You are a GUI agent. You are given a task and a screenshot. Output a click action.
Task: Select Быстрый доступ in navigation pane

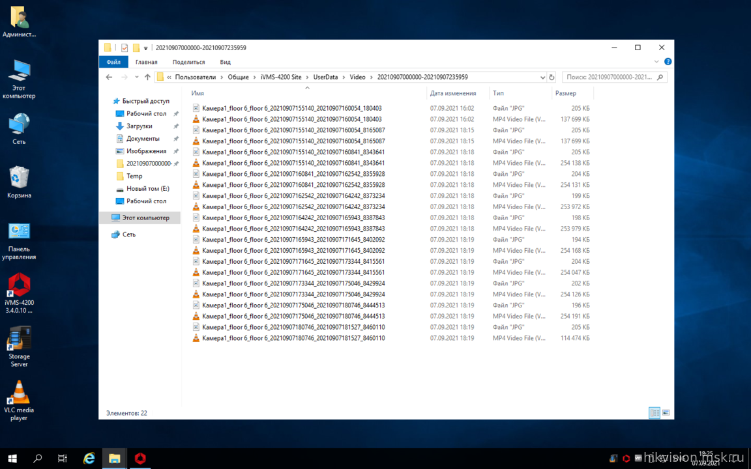[x=141, y=102]
